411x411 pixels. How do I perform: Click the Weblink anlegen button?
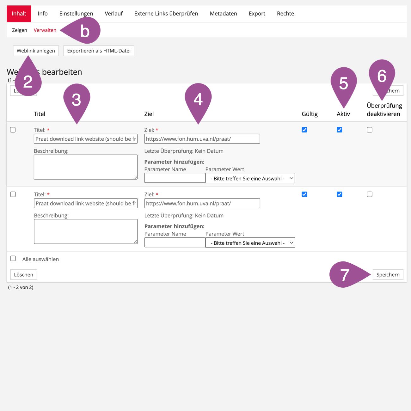point(36,51)
